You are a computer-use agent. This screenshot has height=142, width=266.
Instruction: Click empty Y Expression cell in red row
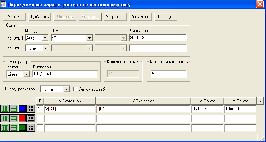pos(143,119)
